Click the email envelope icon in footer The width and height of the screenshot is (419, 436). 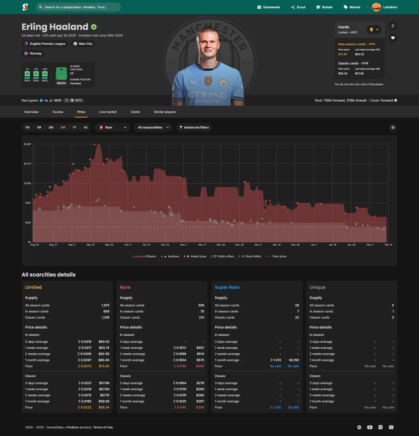coord(391,427)
